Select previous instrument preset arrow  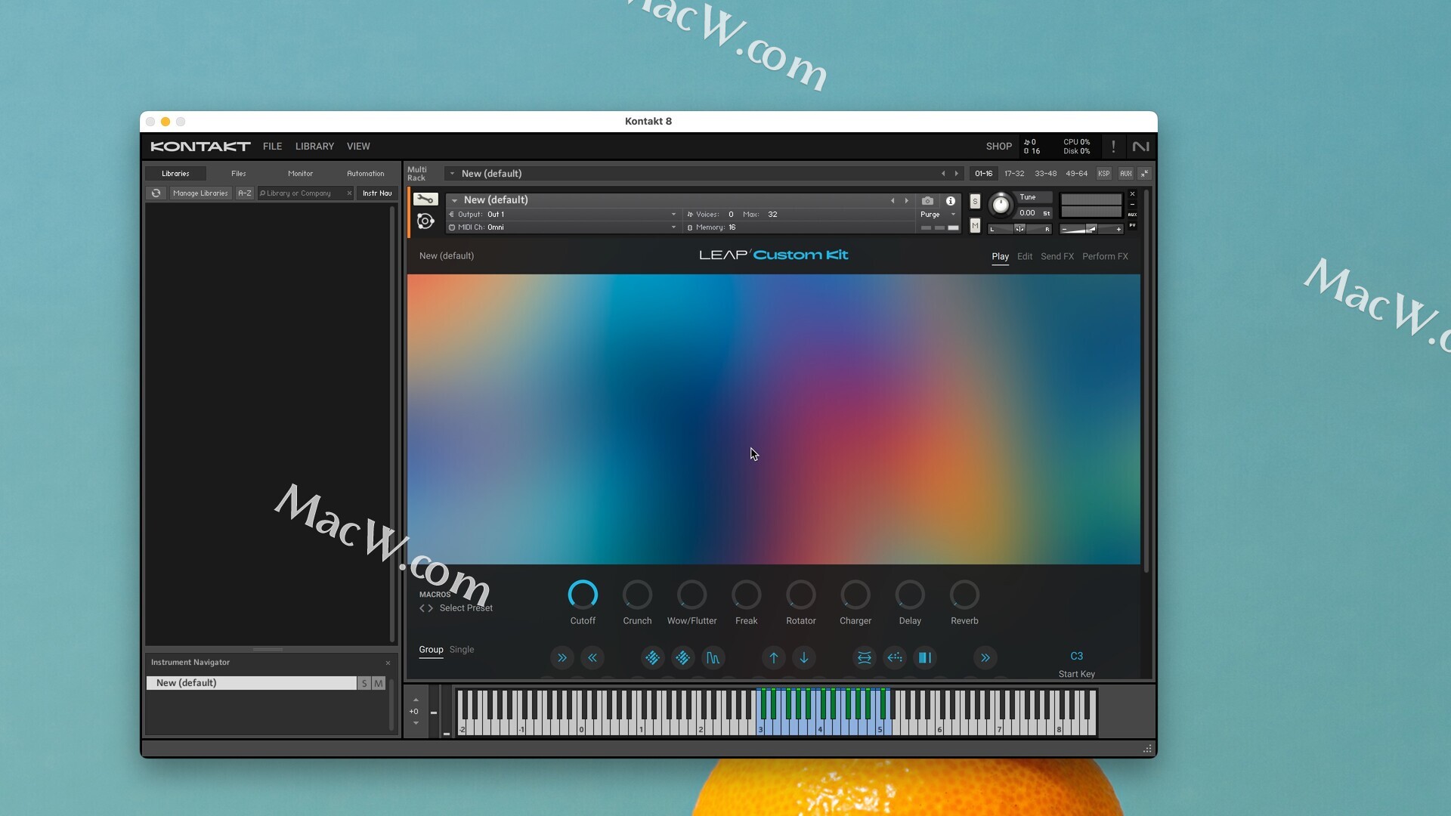click(x=893, y=201)
